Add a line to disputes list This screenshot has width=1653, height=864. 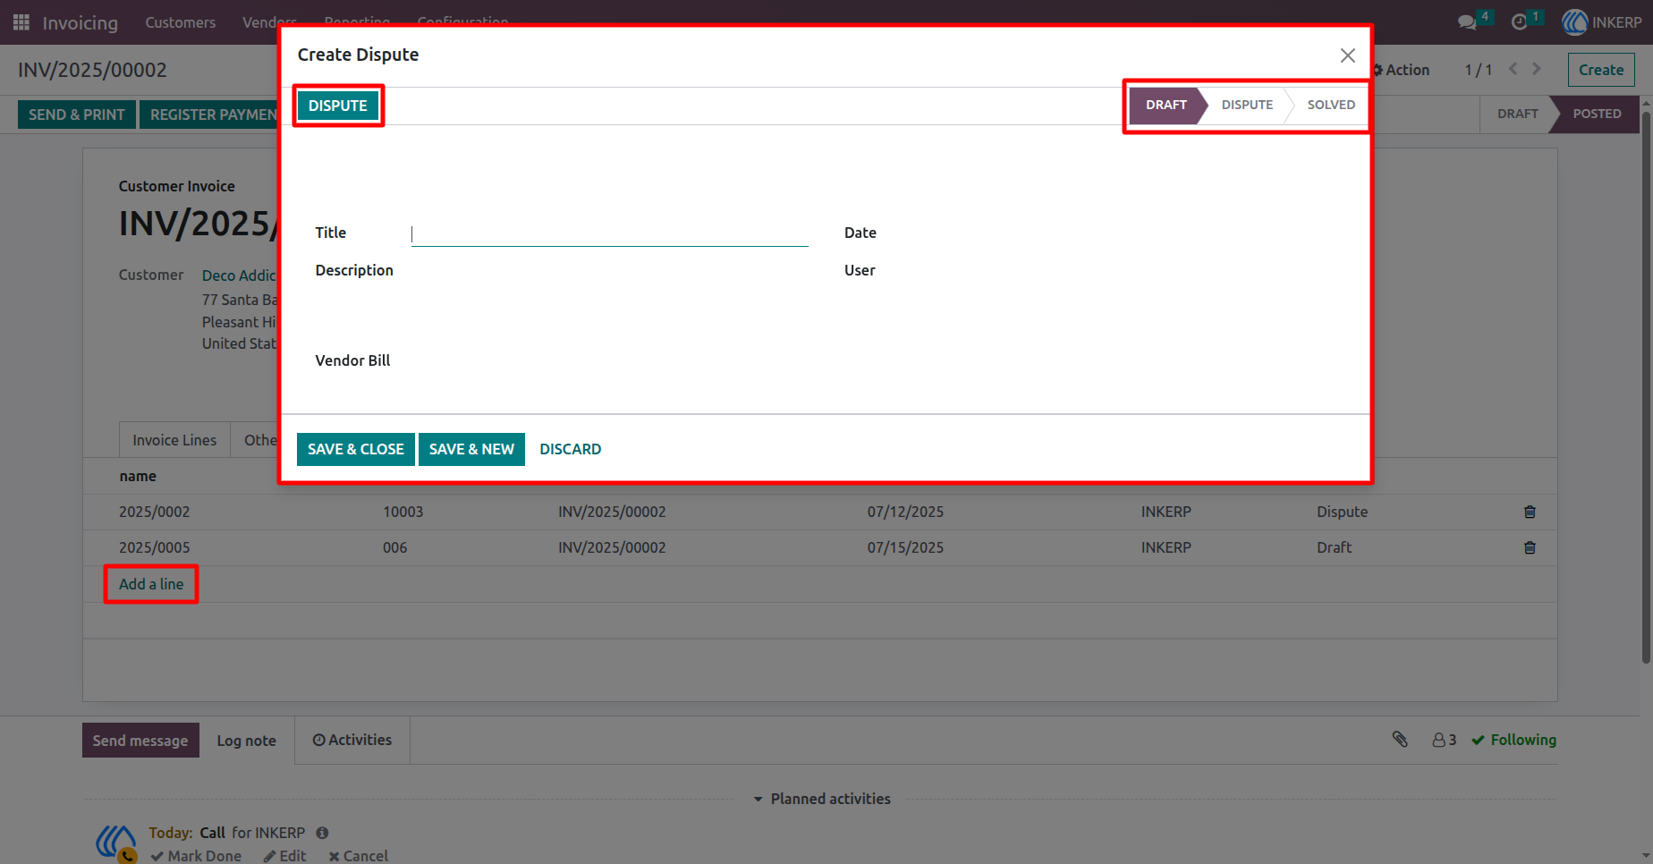pyautogui.click(x=151, y=584)
